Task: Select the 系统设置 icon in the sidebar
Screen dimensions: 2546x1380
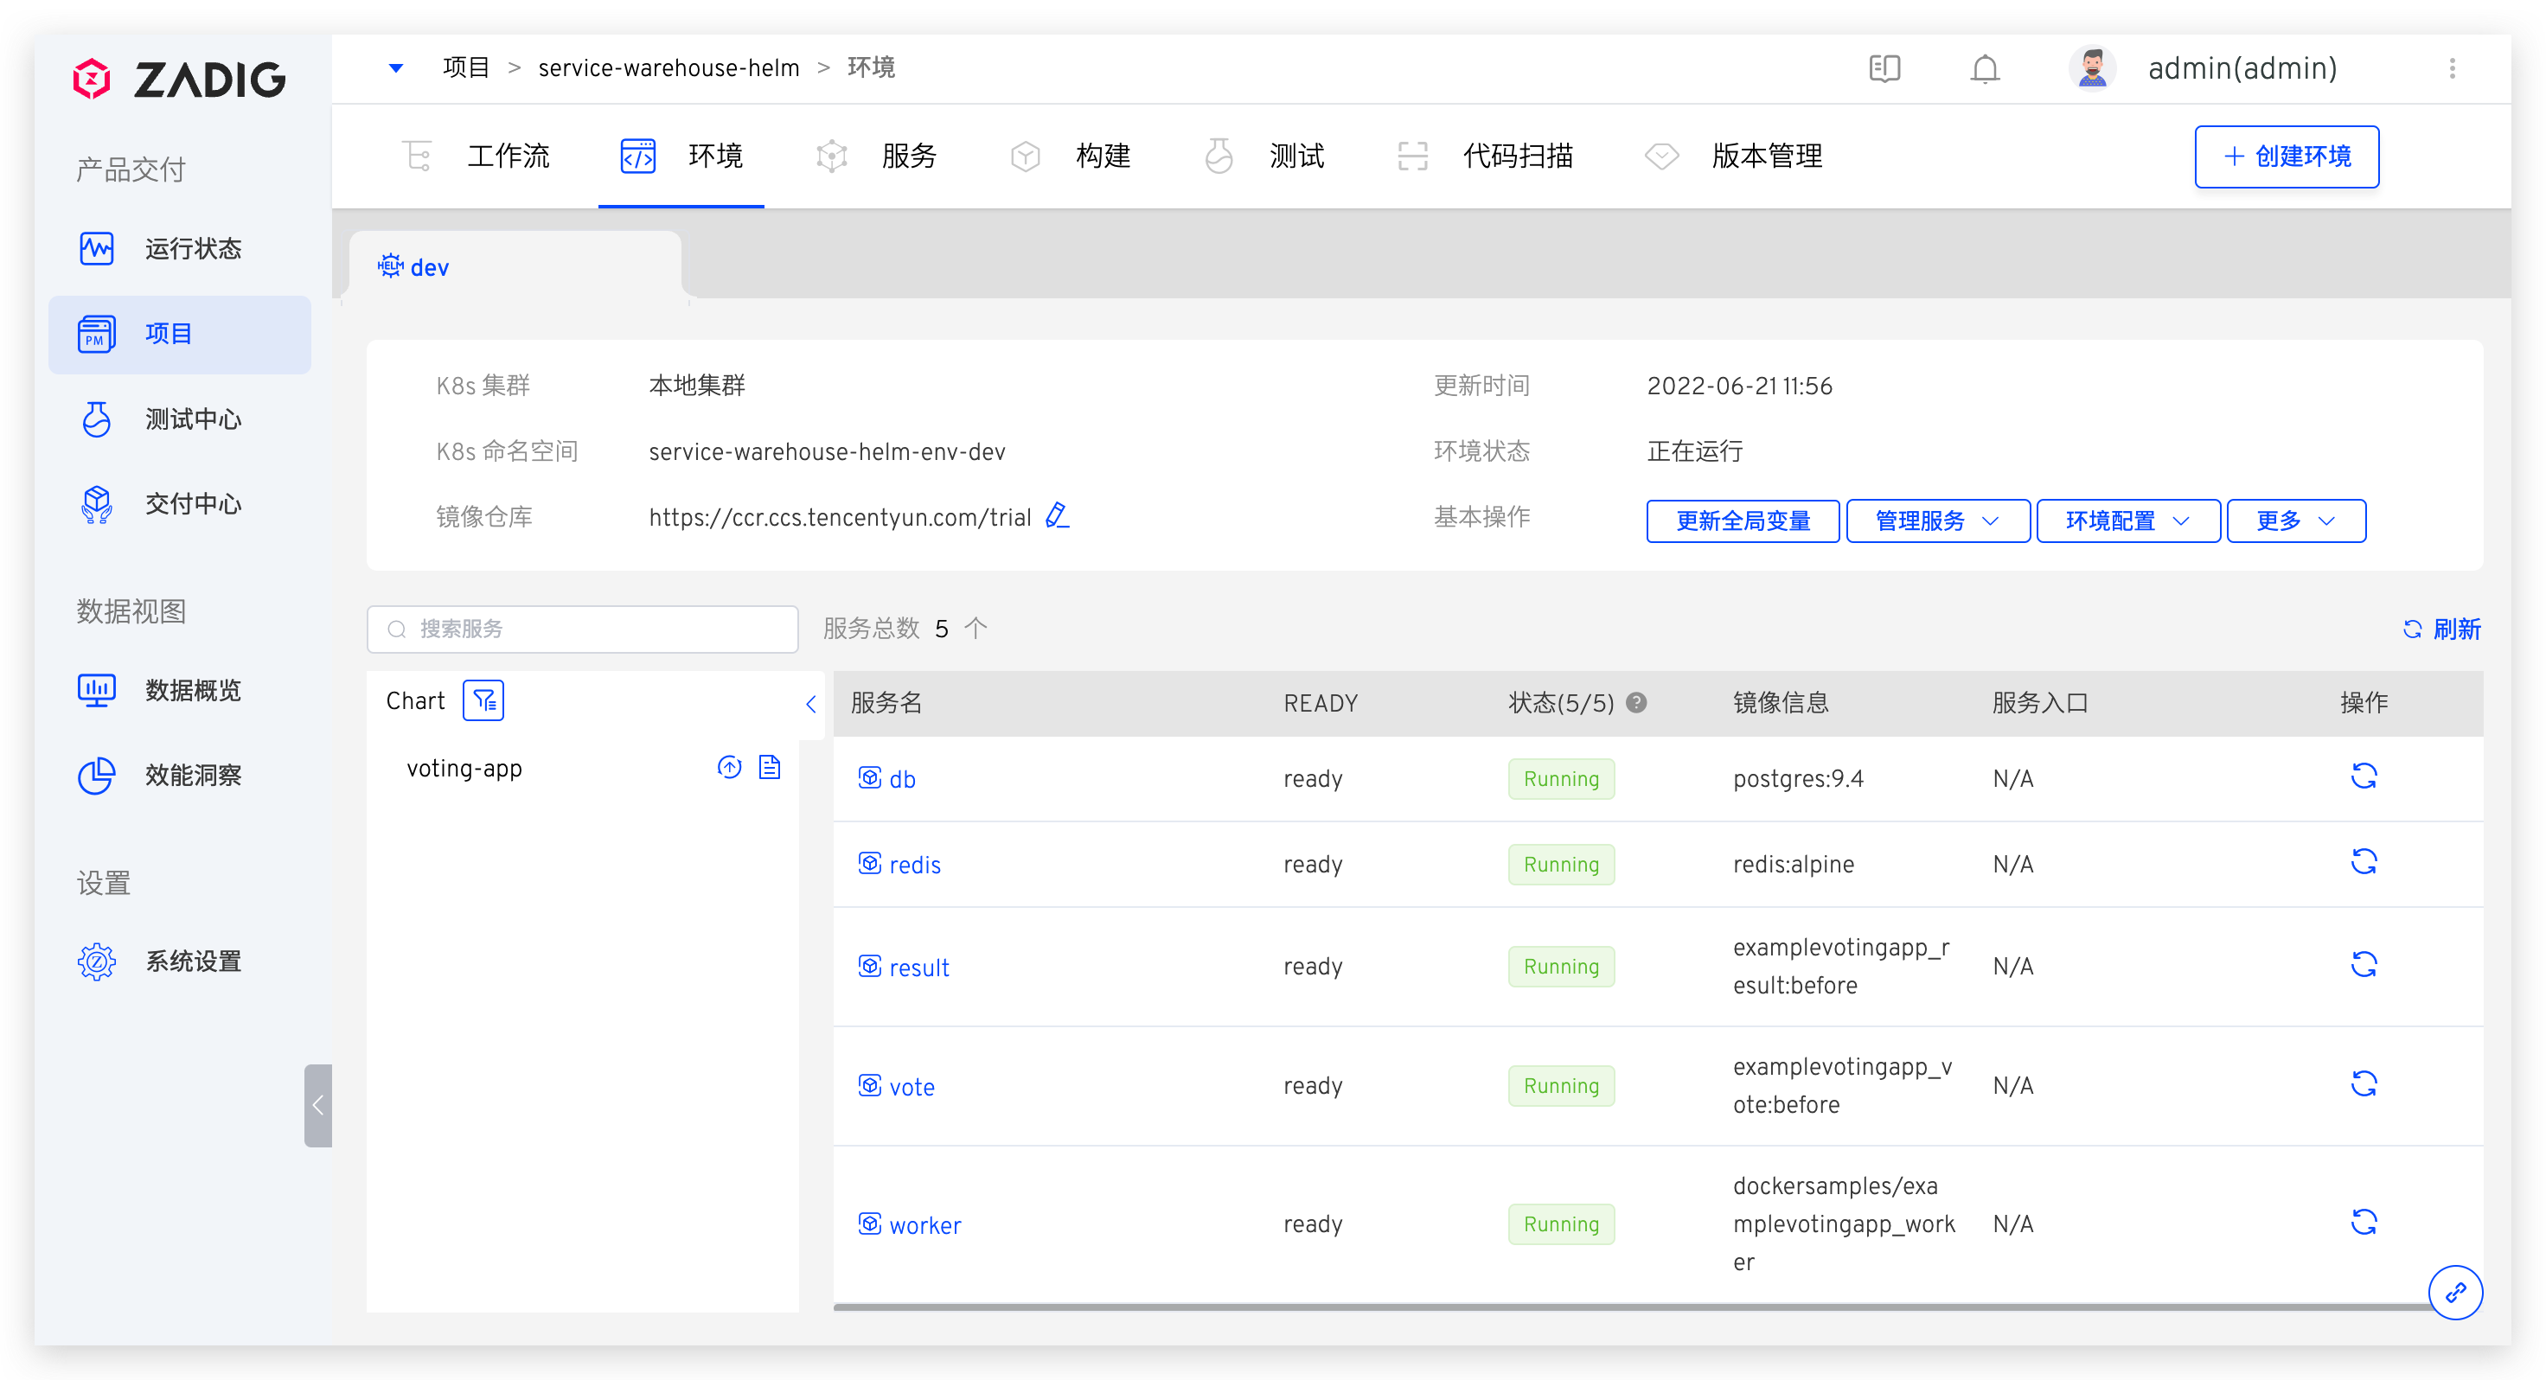Action: click(96, 960)
